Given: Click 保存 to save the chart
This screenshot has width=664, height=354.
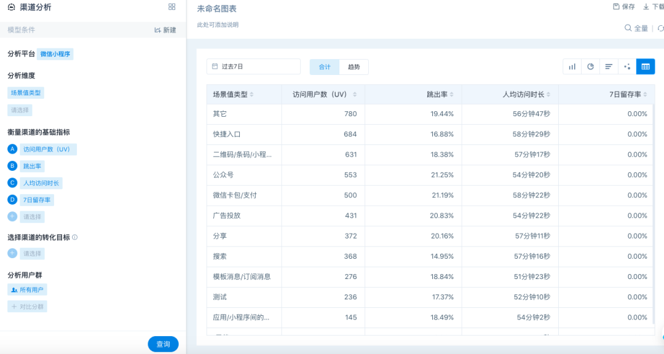Looking at the screenshot, I should 624,7.
